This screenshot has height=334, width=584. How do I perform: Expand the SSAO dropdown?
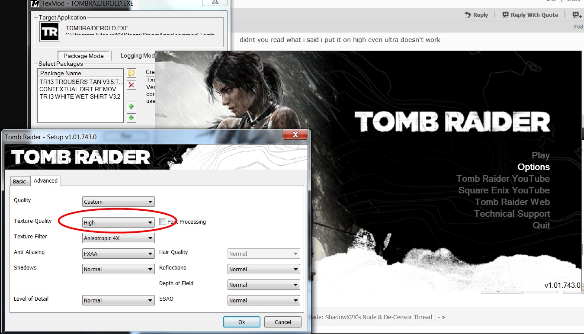click(263, 300)
